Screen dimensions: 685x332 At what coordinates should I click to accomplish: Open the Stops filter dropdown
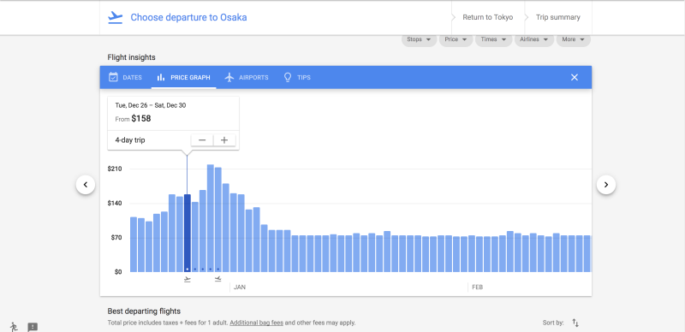coord(419,39)
